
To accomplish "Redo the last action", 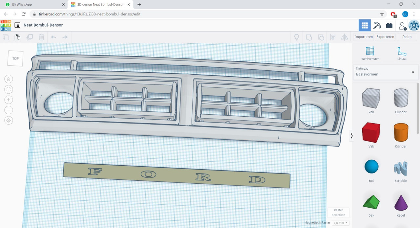I will pyautogui.click(x=65, y=37).
